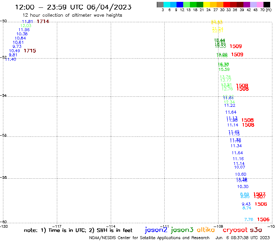Click the wave height 10.84
The width and height of the screenshot is (275, 241).
tap(20, 38)
